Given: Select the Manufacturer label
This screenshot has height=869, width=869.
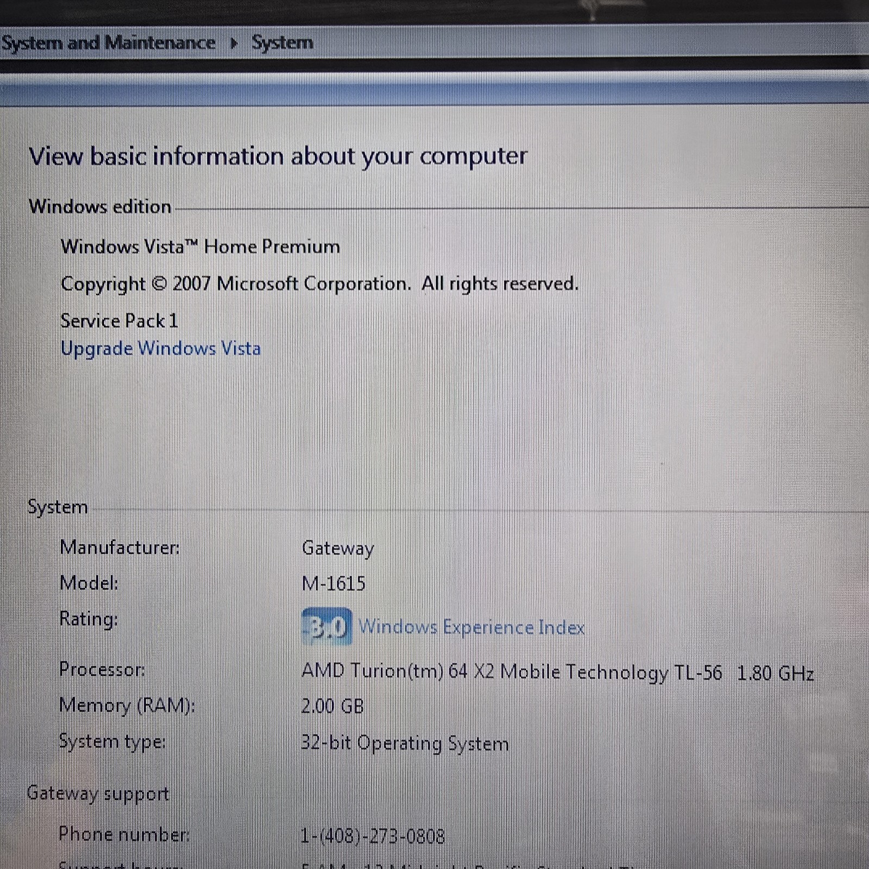Looking at the screenshot, I should (x=119, y=547).
